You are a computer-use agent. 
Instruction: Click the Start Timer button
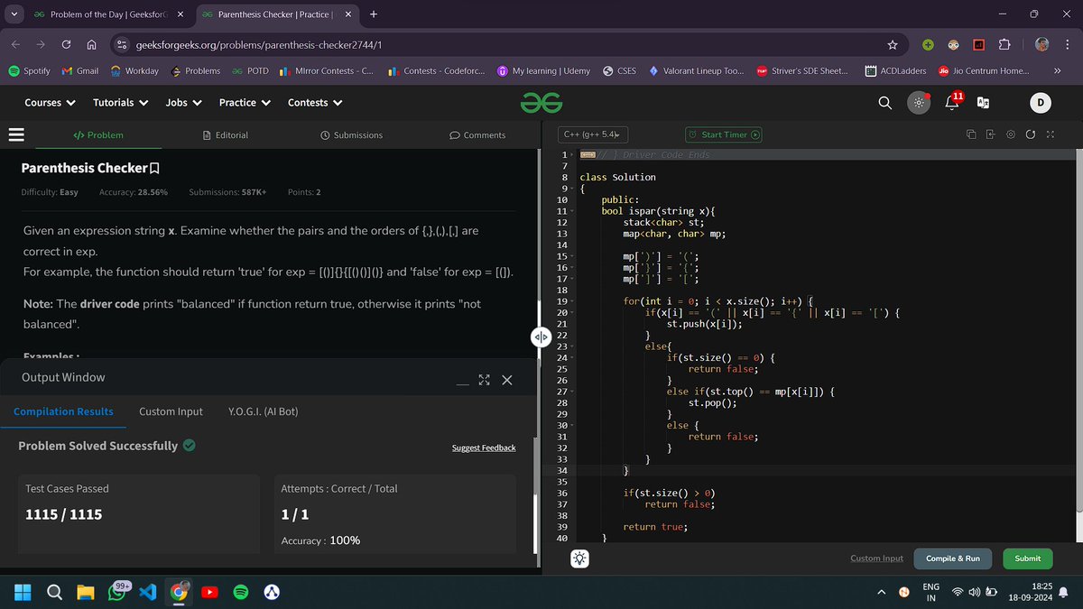[x=724, y=134]
